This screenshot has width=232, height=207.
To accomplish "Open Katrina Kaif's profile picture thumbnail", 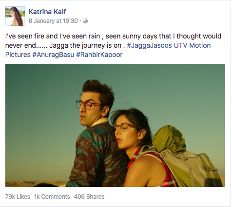I will [15, 16].
